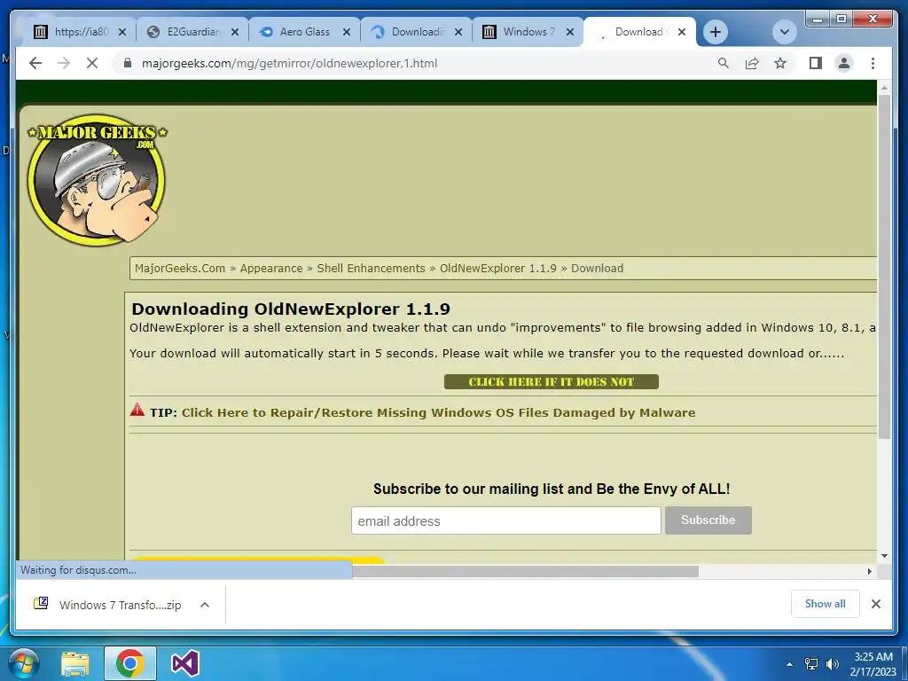Click the Chrome taskbar icon
This screenshot has height=681, width=908.
129,663
